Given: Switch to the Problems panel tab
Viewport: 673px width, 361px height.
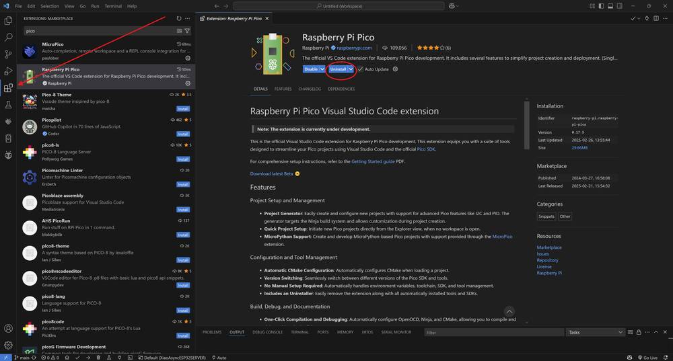Looking at the screenshot, I should (x=212, y=332).
